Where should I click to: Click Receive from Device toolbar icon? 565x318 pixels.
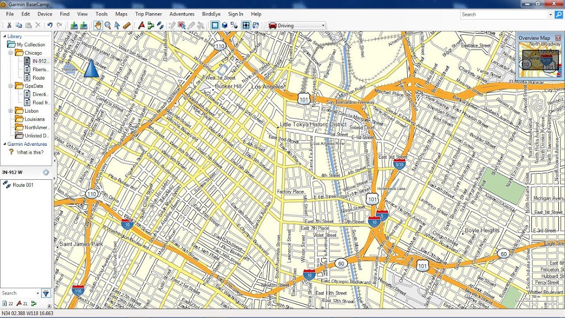pyautogui.click(x=83, y=26)
